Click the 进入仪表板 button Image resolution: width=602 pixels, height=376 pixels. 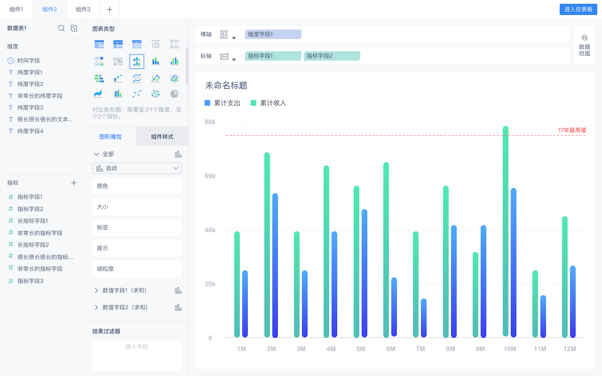pyautogui.click(x=578, y=9)
